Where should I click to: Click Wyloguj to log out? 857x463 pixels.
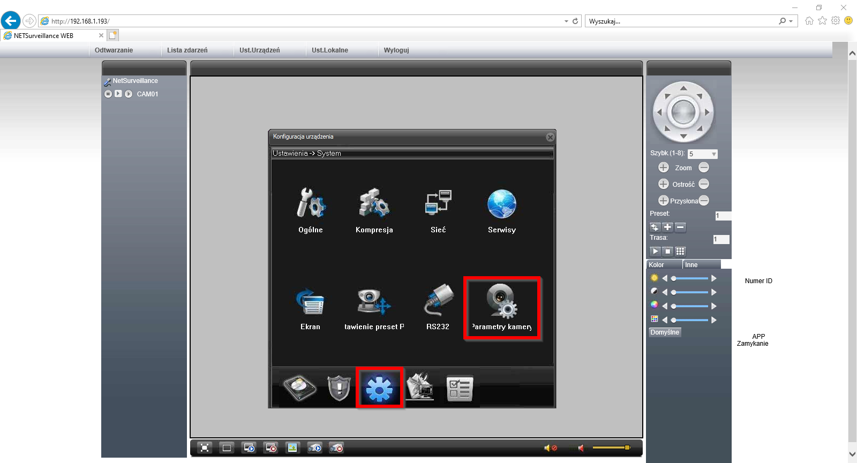[x=396, y=50]
